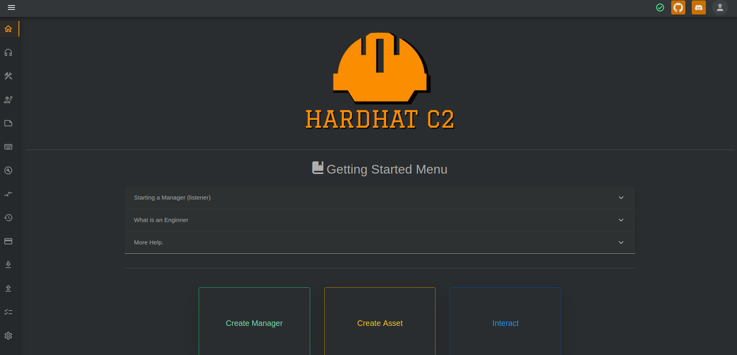Screen dimensions: 737x355
Task: Open the settings gear in sidebar
Action: pos(8,336)
